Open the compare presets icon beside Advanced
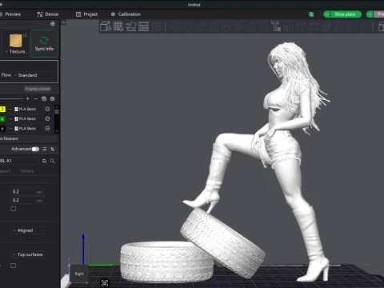The image size is (384, 288). pos(52,149)
